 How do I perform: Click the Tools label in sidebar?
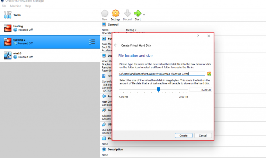(17, 15)
